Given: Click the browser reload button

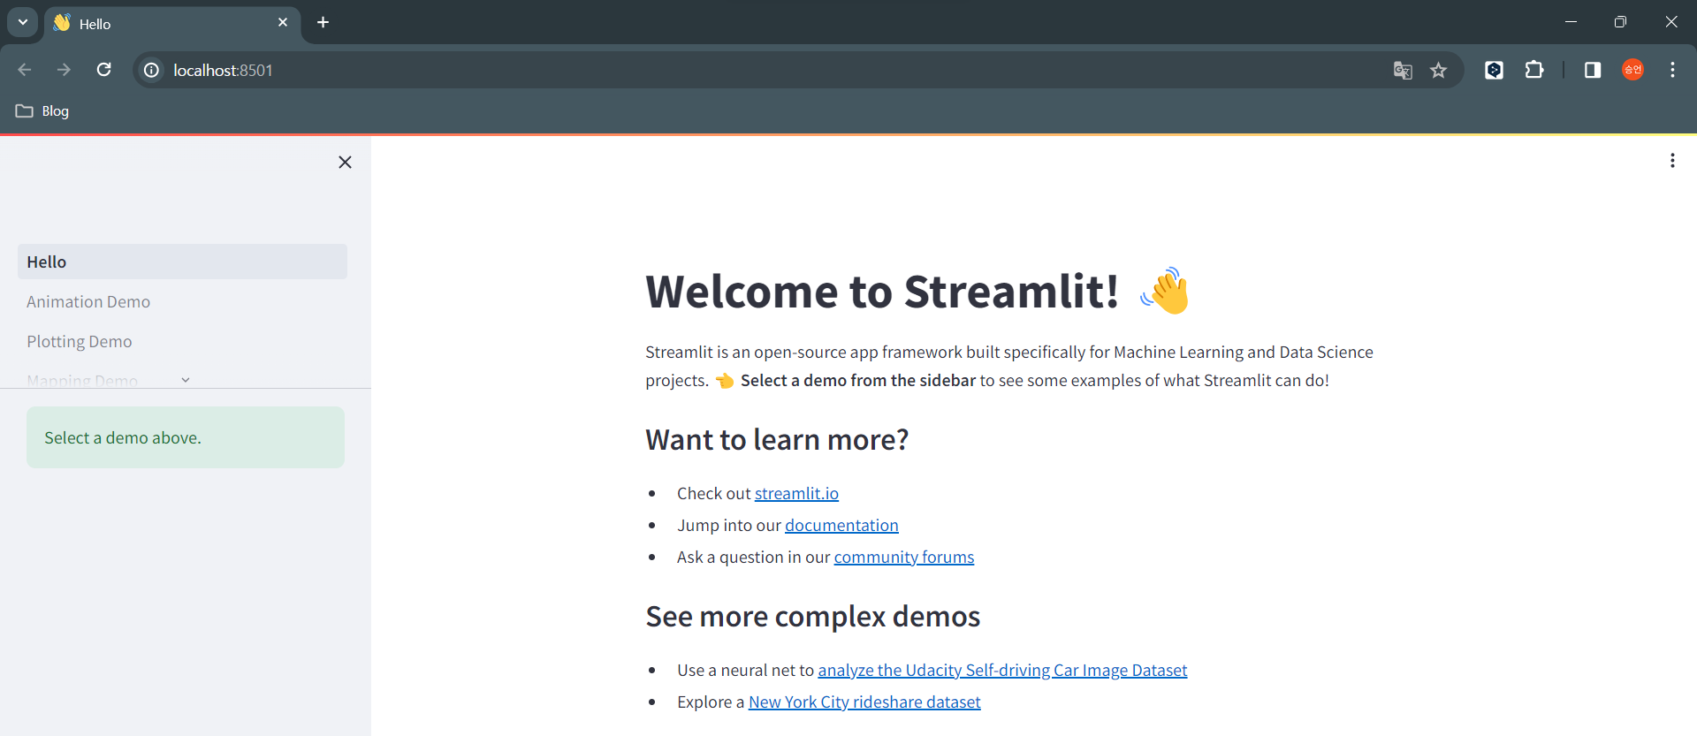Looking at the screenshot, I should tap(103, 70).
